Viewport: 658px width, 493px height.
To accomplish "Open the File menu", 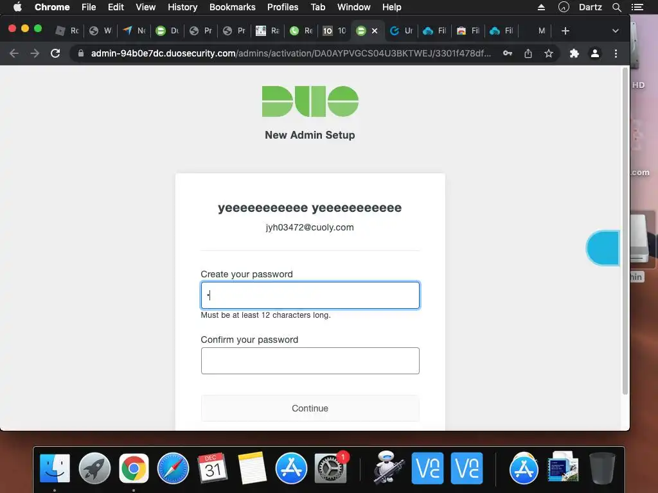I will point(89,7).
